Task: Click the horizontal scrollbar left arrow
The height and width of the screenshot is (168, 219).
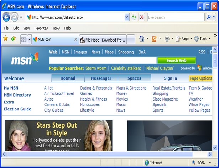Action: pos(4,154)
